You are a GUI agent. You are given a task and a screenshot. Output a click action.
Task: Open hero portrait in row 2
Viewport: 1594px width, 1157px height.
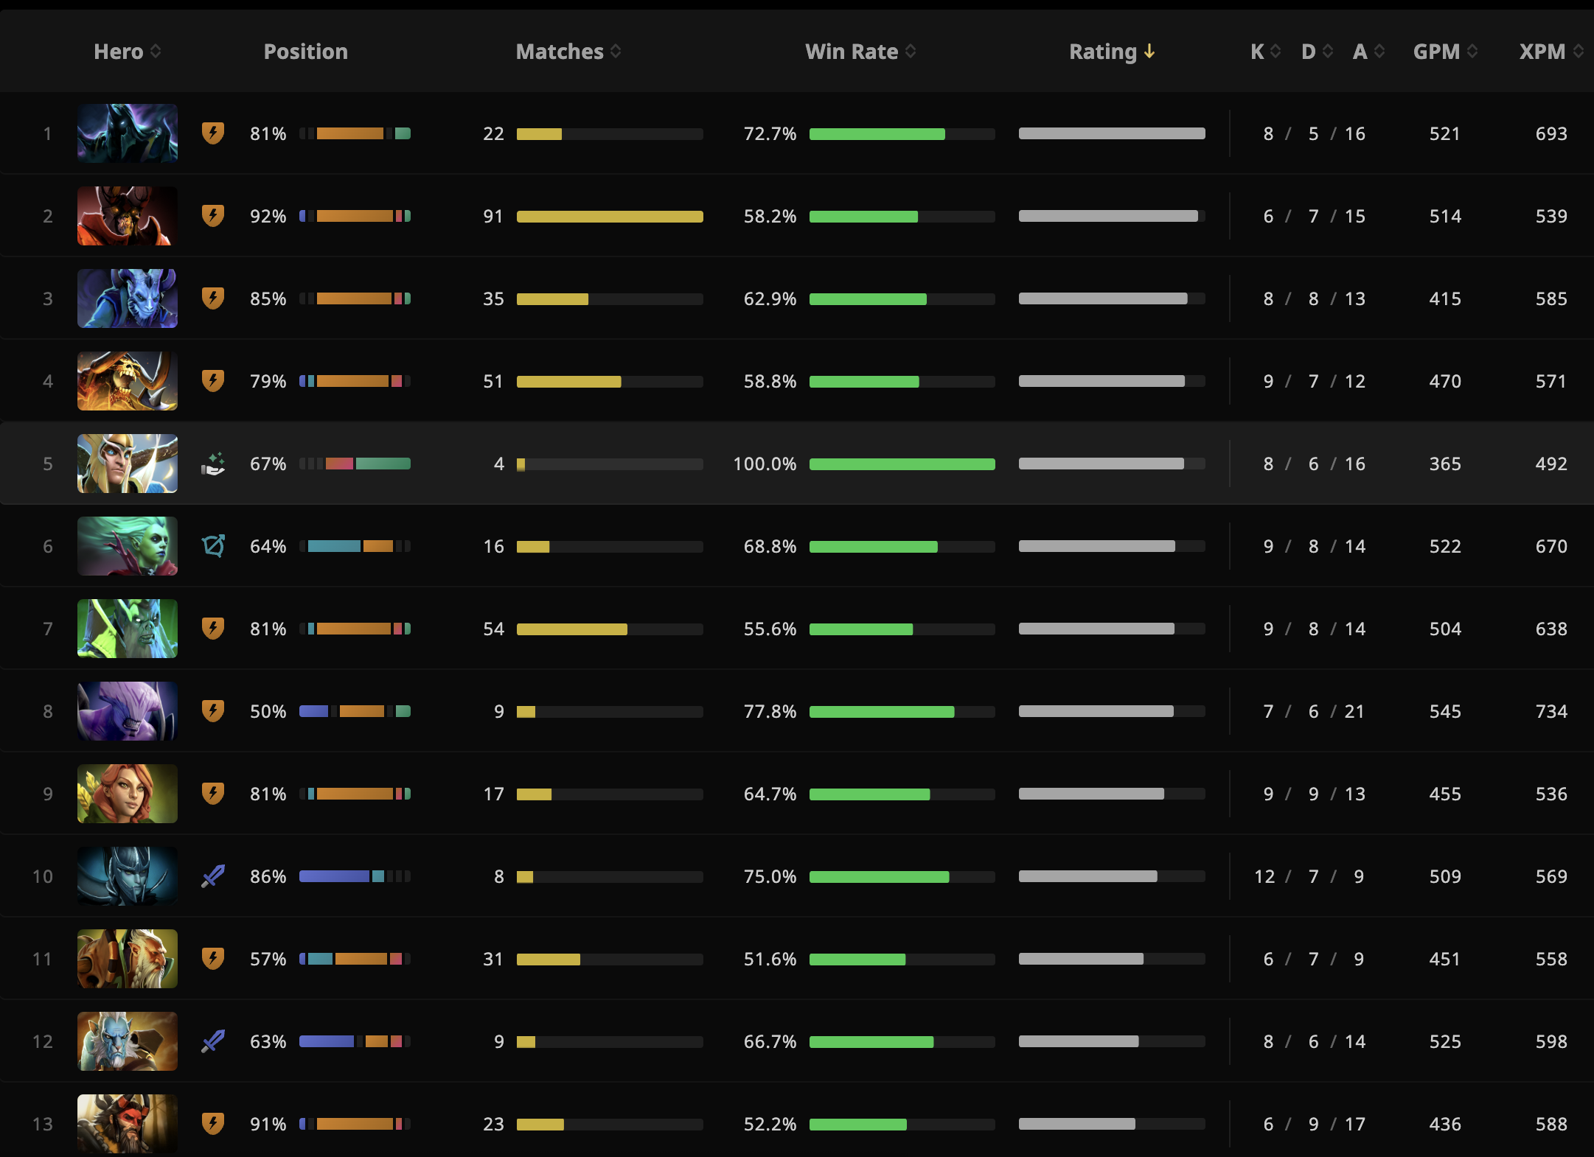click(x=128, y=216)
